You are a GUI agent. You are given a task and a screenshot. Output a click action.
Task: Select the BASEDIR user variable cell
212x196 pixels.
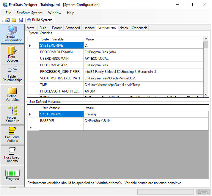(x=61, y=121)
